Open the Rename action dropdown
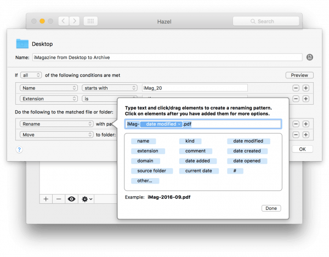329x257 pixels. (x=56, y=124)
